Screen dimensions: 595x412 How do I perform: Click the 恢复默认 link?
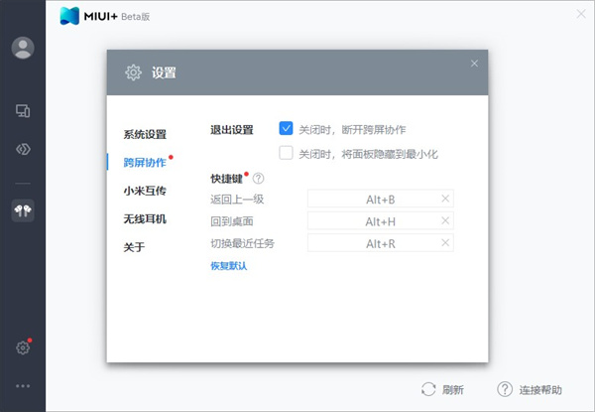229,266
